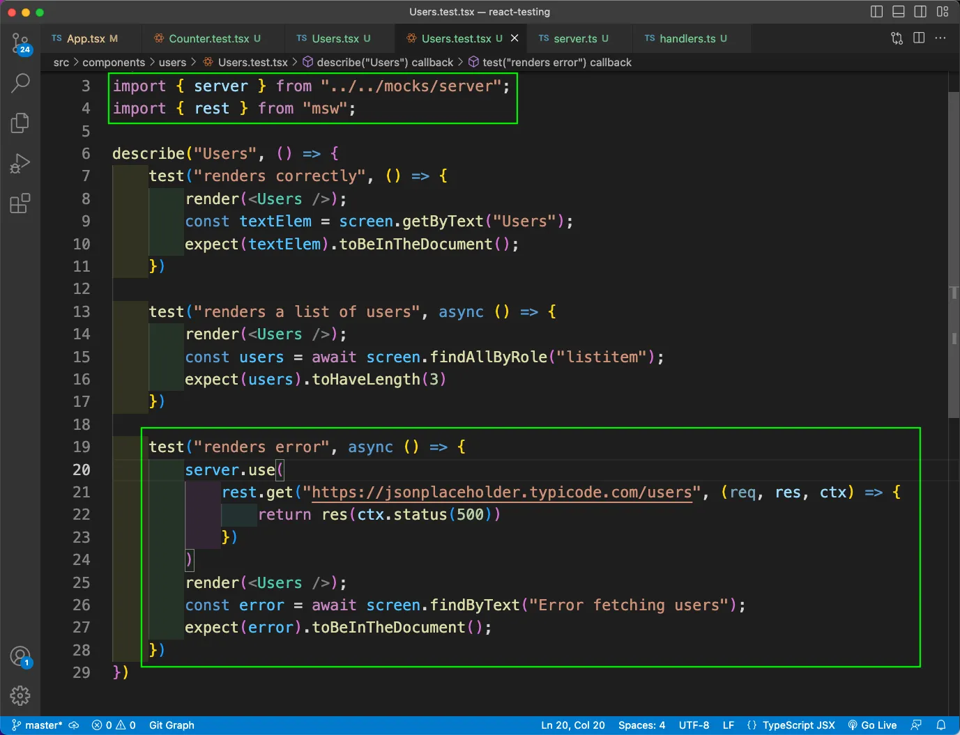Open Manage settings gear
This screenshot has width=960, height=735.
click(20, 695)
